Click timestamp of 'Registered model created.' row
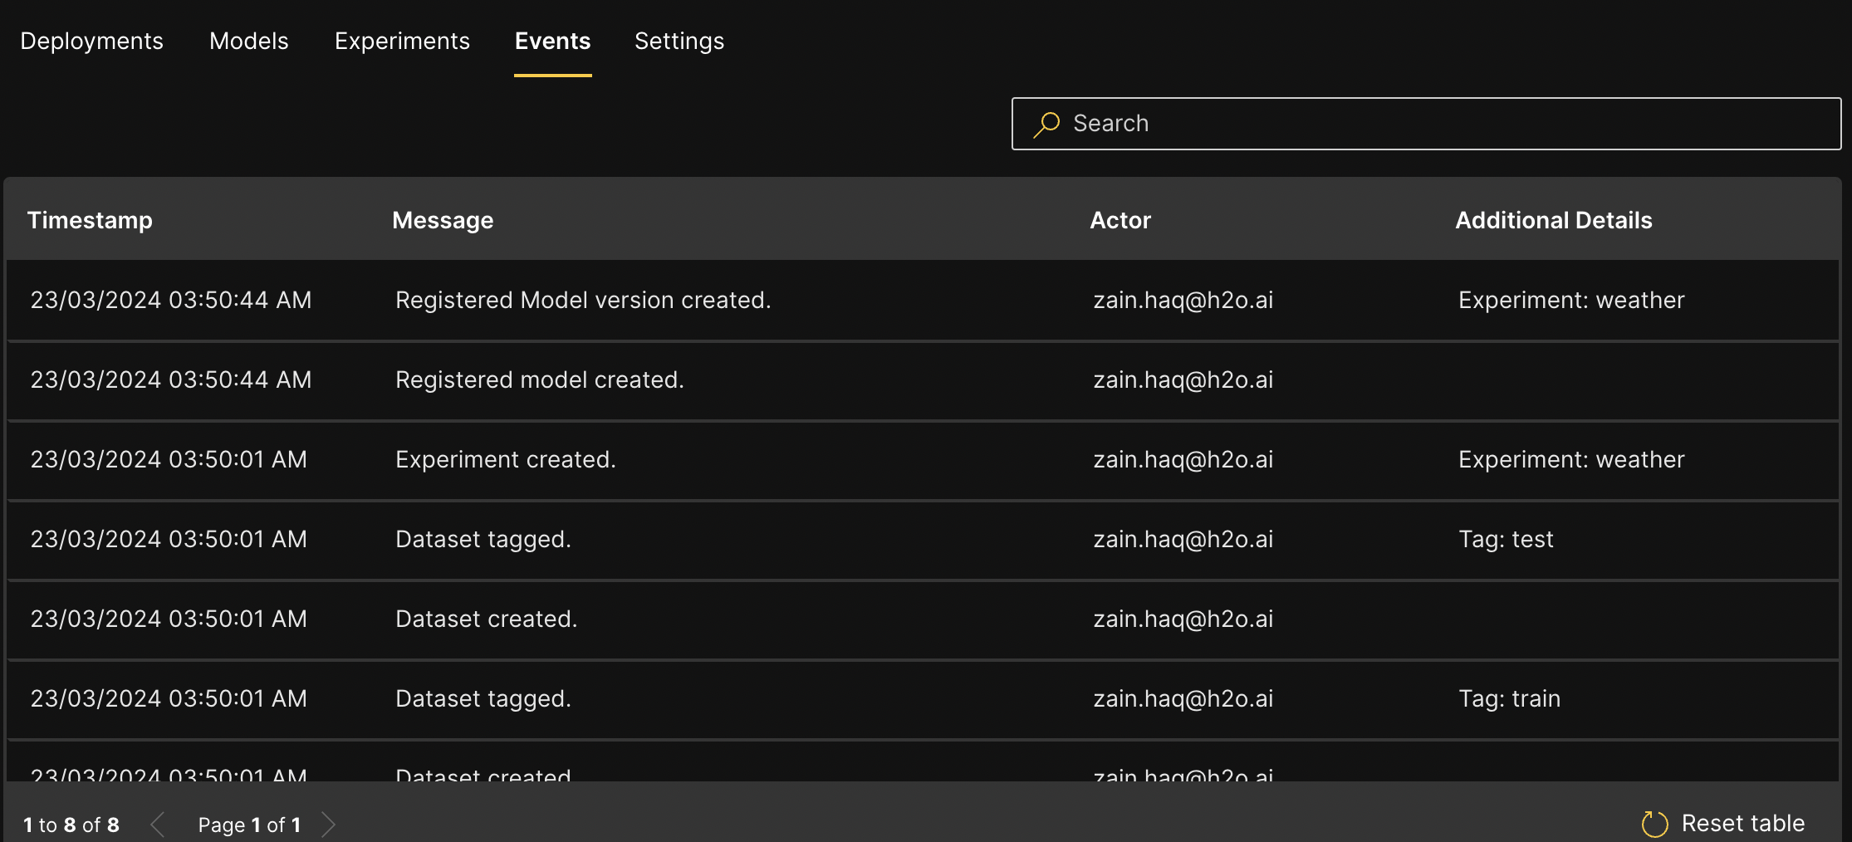 [x=171, y=379]
